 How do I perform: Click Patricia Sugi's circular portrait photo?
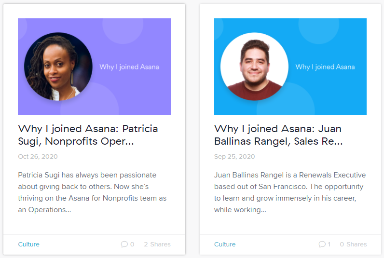tap(58, 67)
